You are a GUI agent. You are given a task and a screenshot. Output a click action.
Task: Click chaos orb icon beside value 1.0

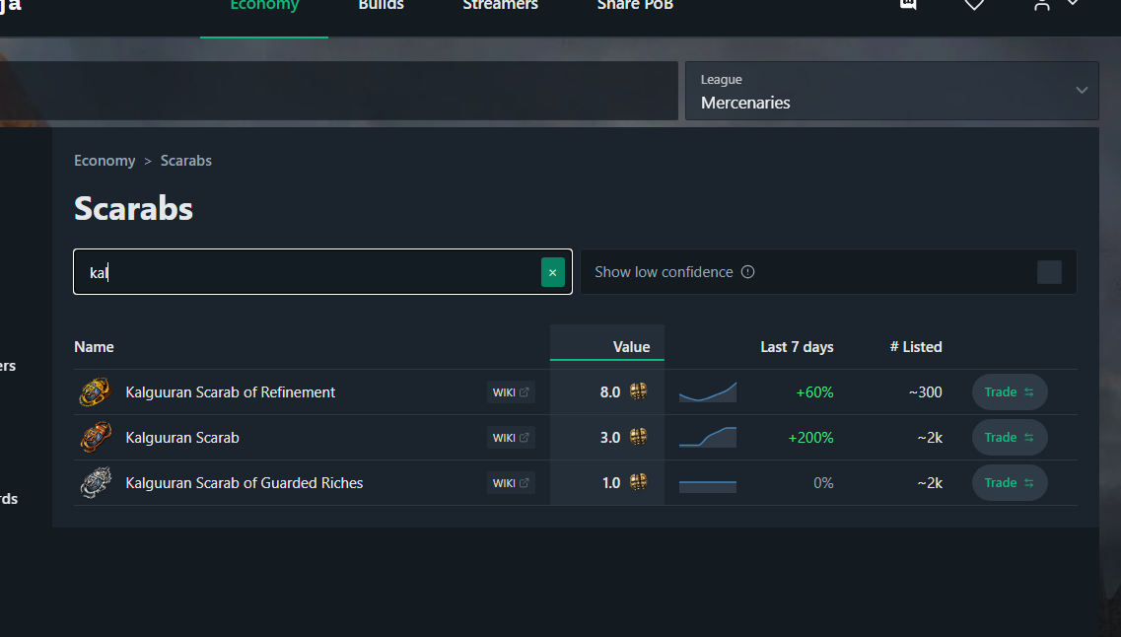click(x=639, y=482)
